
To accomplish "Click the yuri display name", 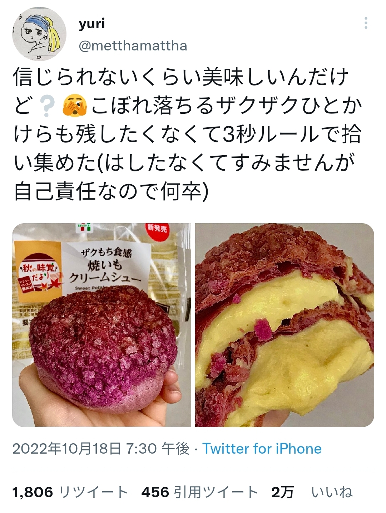I will (92, 23).
